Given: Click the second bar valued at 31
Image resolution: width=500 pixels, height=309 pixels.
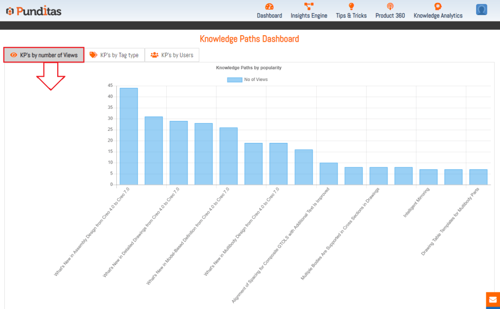Looking at the screenshot, I should [153, 150].
